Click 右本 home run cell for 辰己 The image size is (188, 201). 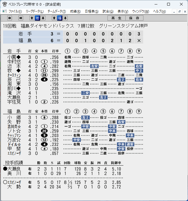(x=139, y=80)
